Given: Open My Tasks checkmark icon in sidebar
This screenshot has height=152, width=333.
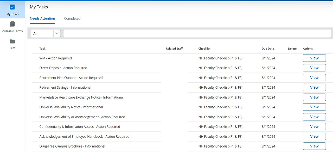Looking at the screenshot, I should 12,7.
